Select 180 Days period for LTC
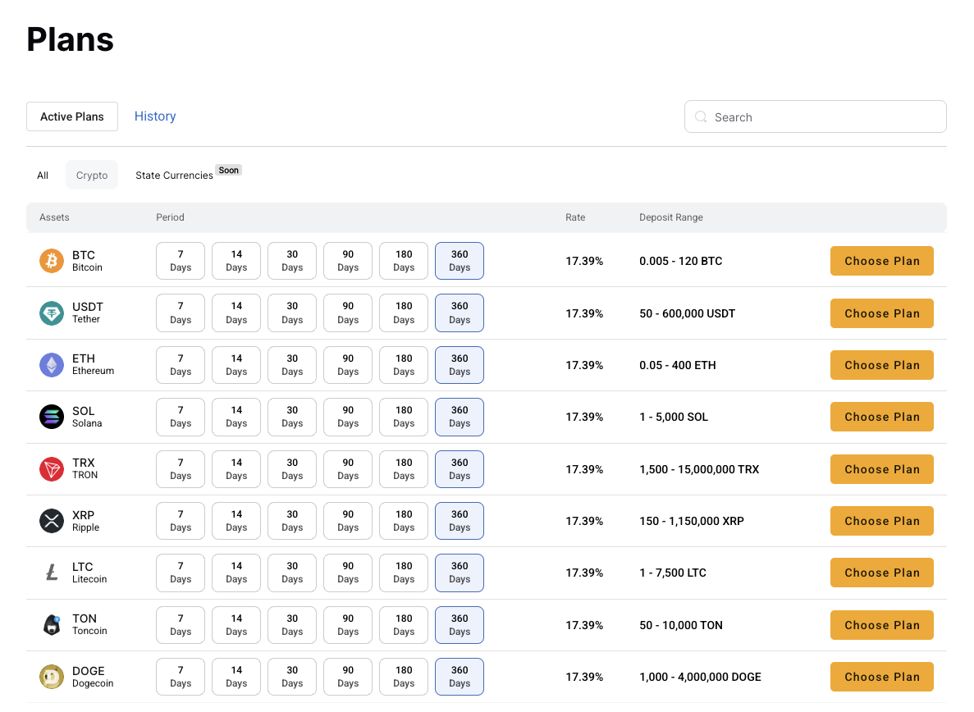Viewport: 974px width, 712px height. [x=404, y=573]
